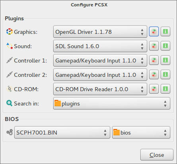177x164 pixels.
Task: Click the BIOS gears icon
Action: (x=10, y=132)
